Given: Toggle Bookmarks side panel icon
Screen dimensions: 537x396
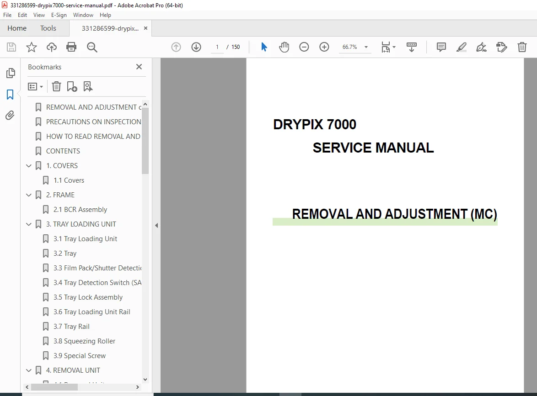Looking at the screenshot, I should click(10, 95).
